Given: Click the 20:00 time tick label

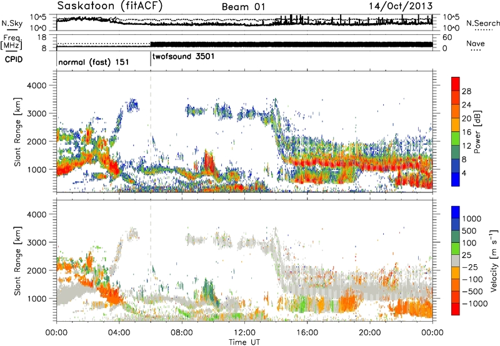Looking at the screenshot, I should pyautogui.click(x=370, y=333).
